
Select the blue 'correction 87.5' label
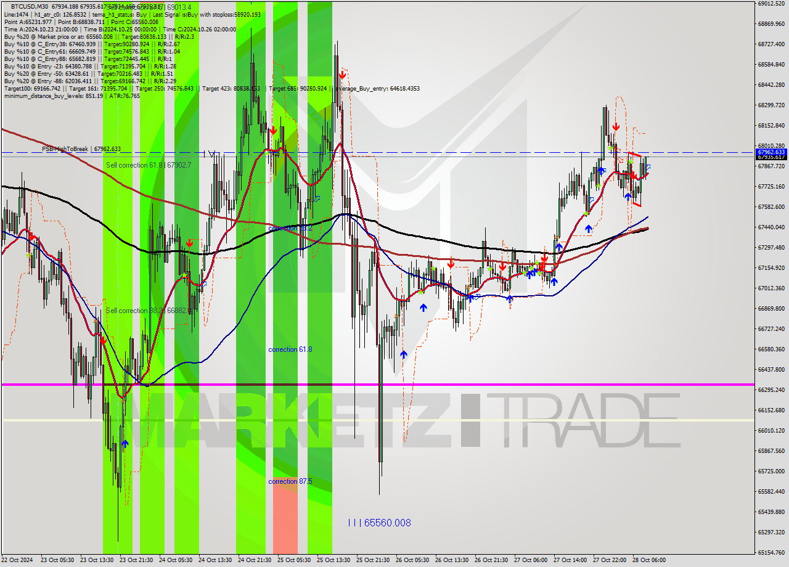tap(290, 481)
